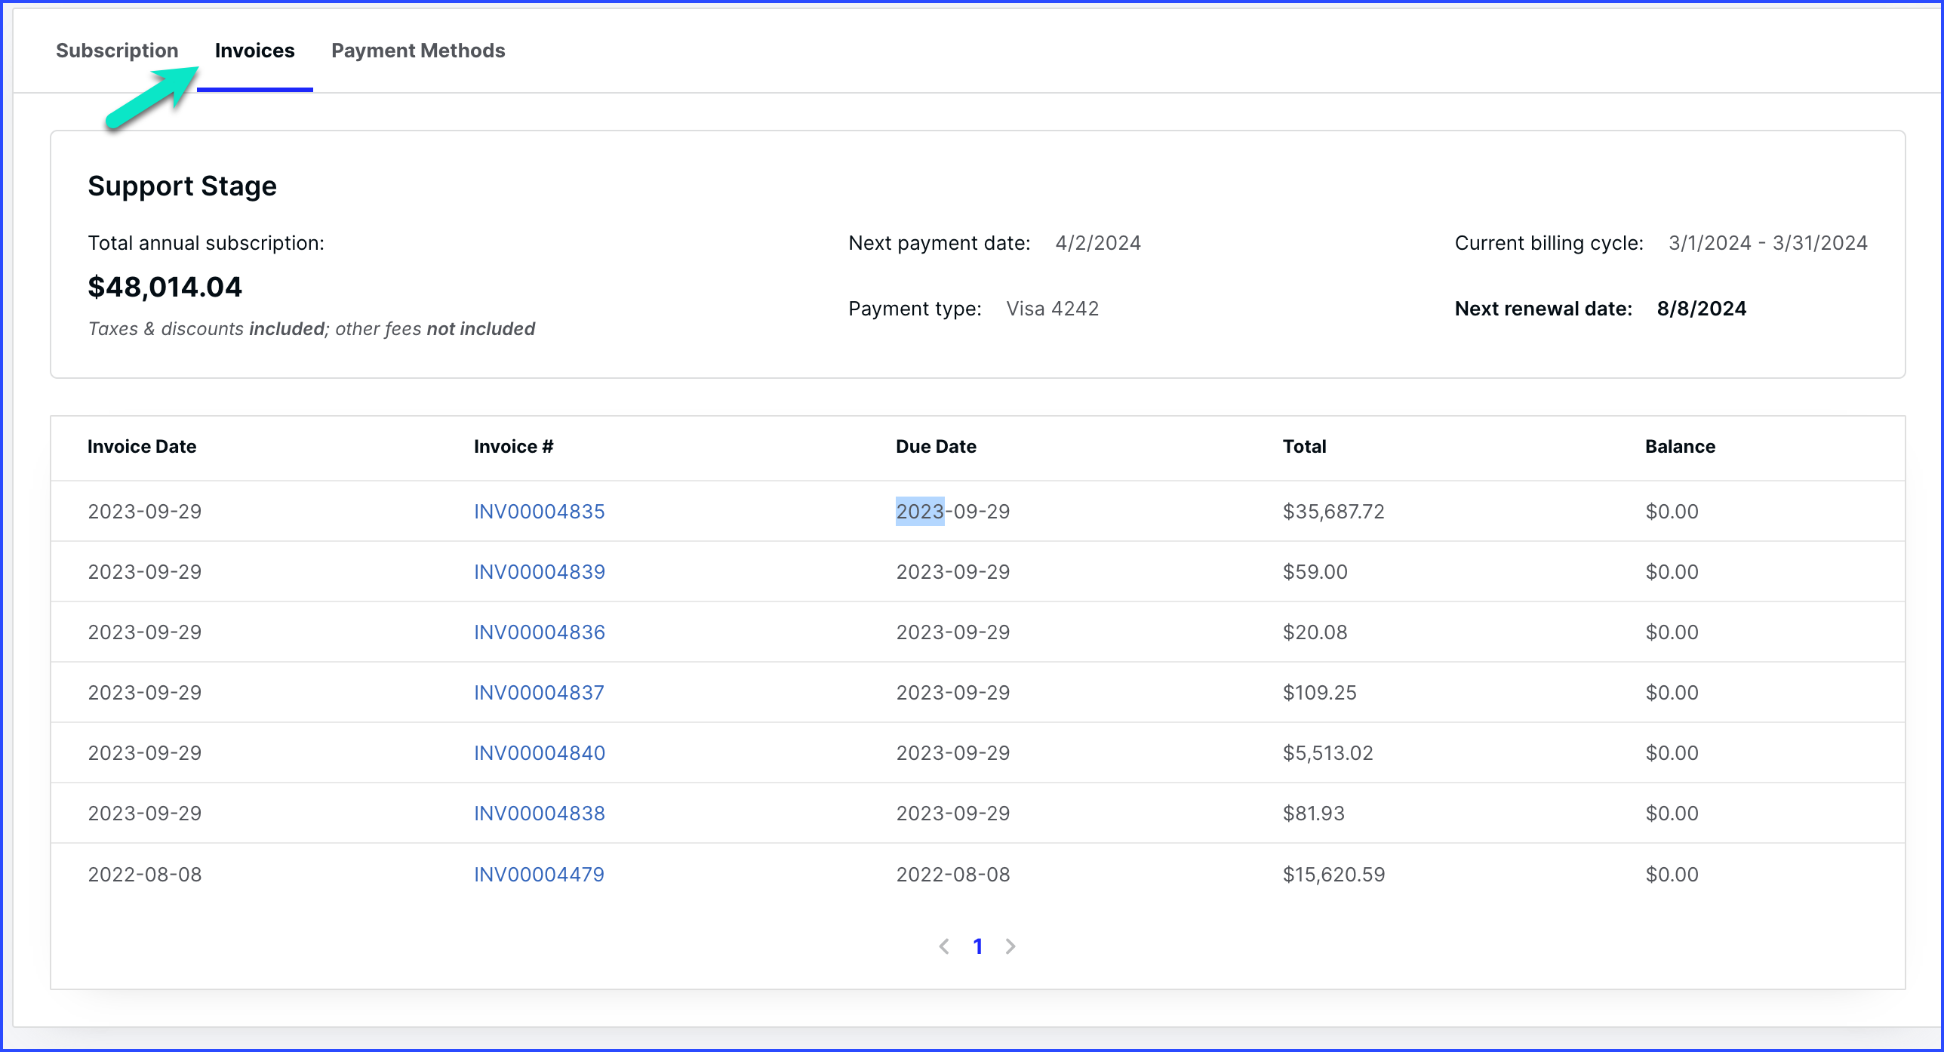The height and width of the screenshot is (1052, 1944).
Task: Select page 1 in pagination
Action: tap(977, 946)
